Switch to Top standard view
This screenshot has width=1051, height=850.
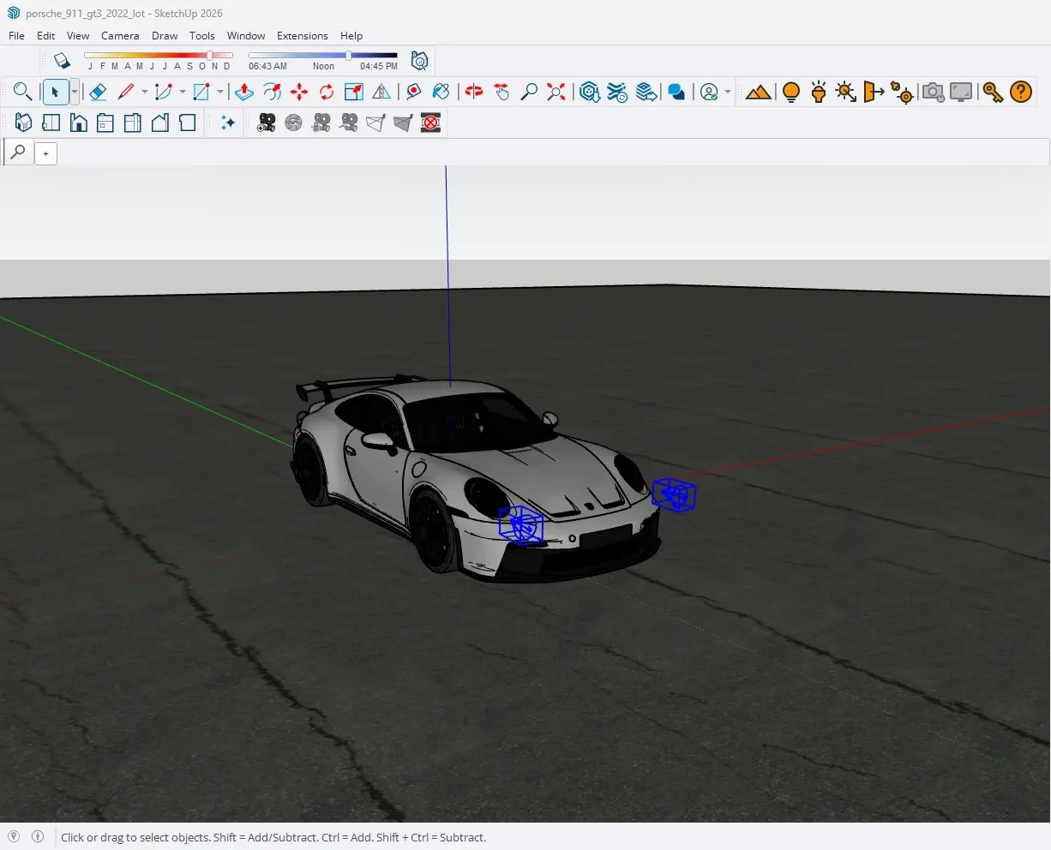point(51,123)
